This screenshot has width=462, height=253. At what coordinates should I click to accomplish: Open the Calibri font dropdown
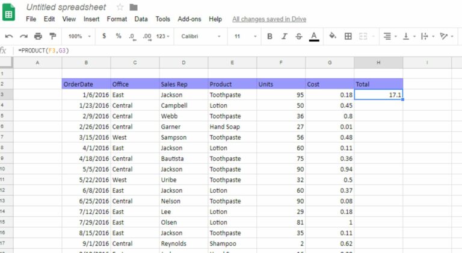pyautogui.click(x=202, y=36)
